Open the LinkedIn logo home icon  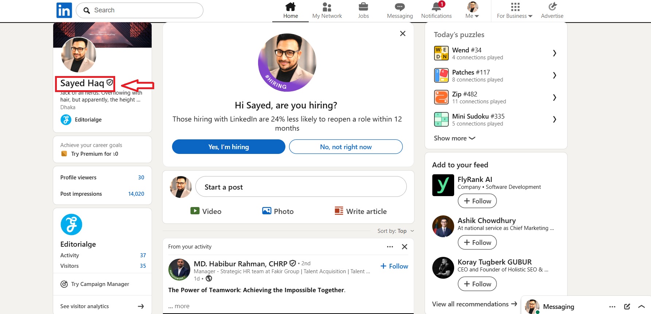pos(64,10)
